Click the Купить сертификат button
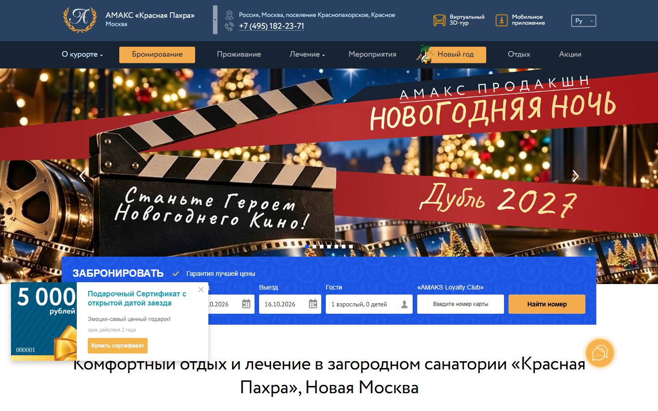 (x=117, y=346)
